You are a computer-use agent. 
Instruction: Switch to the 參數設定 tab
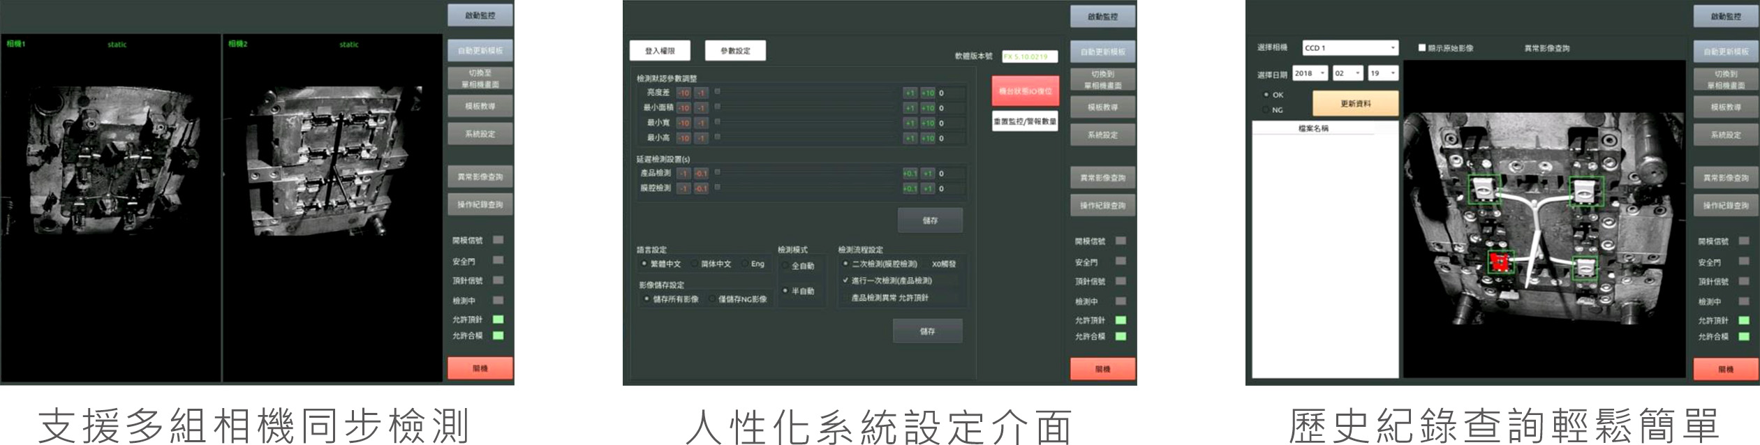click(735, 51)
